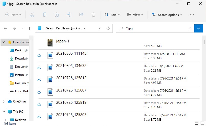Click the OneDrive cloud icon in sidebar

point(10,101)
